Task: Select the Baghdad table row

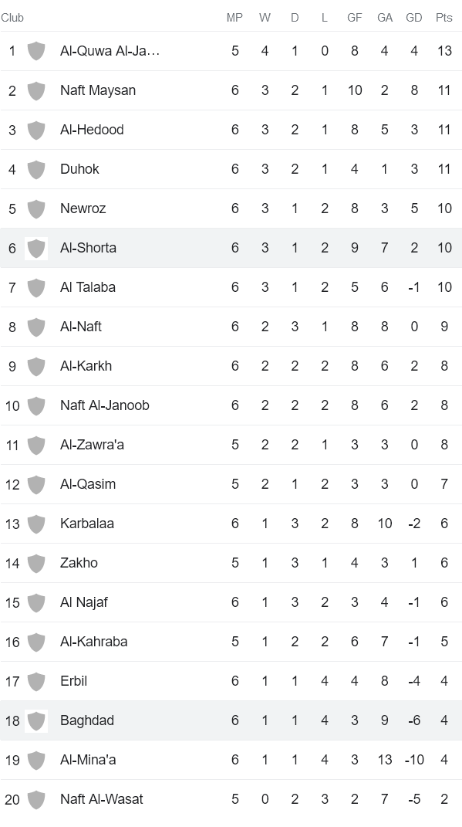Action: (231, 720)
